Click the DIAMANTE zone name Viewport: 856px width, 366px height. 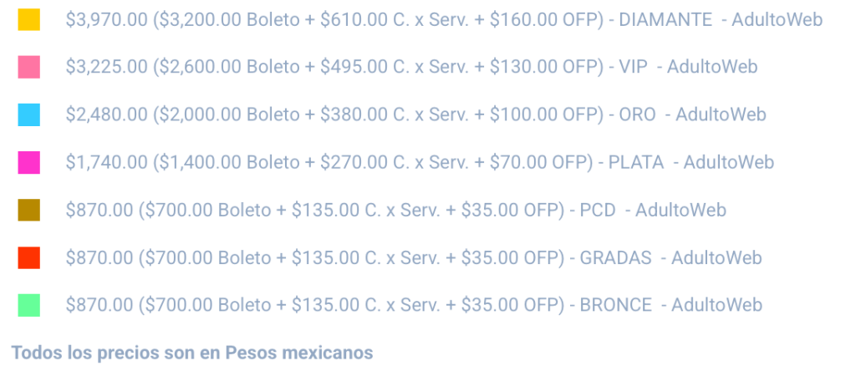point(666,19)
